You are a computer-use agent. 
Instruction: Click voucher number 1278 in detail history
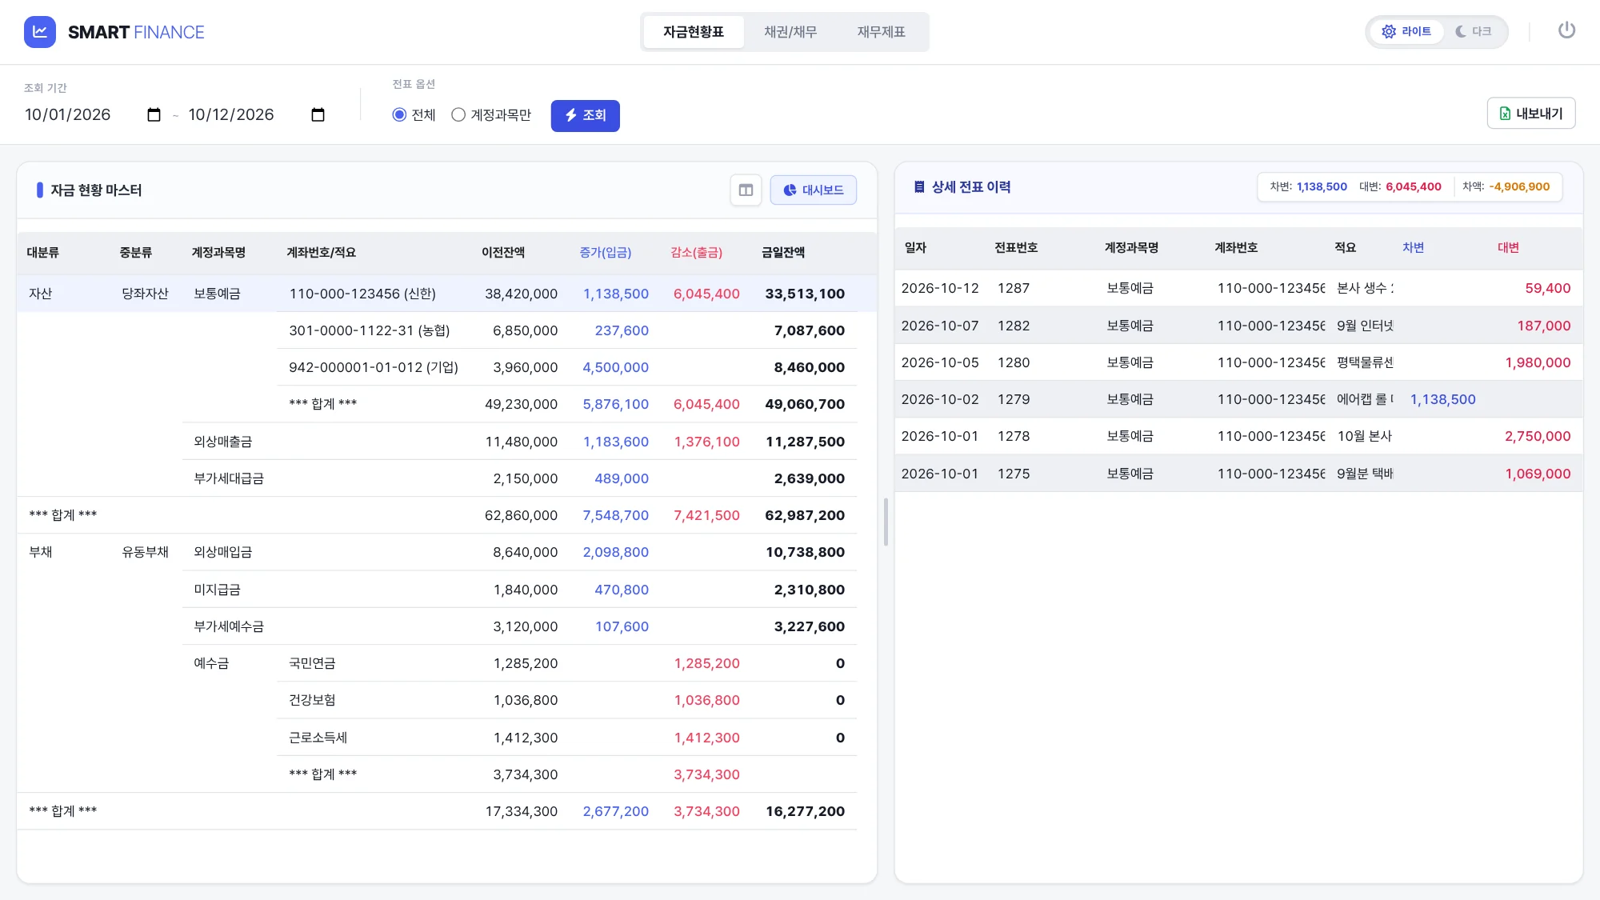[1013, 436]
